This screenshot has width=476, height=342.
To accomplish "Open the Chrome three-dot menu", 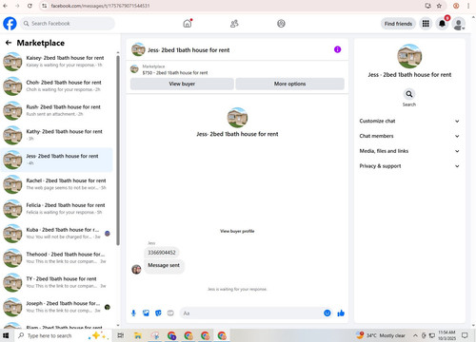I will coord(468,6).
